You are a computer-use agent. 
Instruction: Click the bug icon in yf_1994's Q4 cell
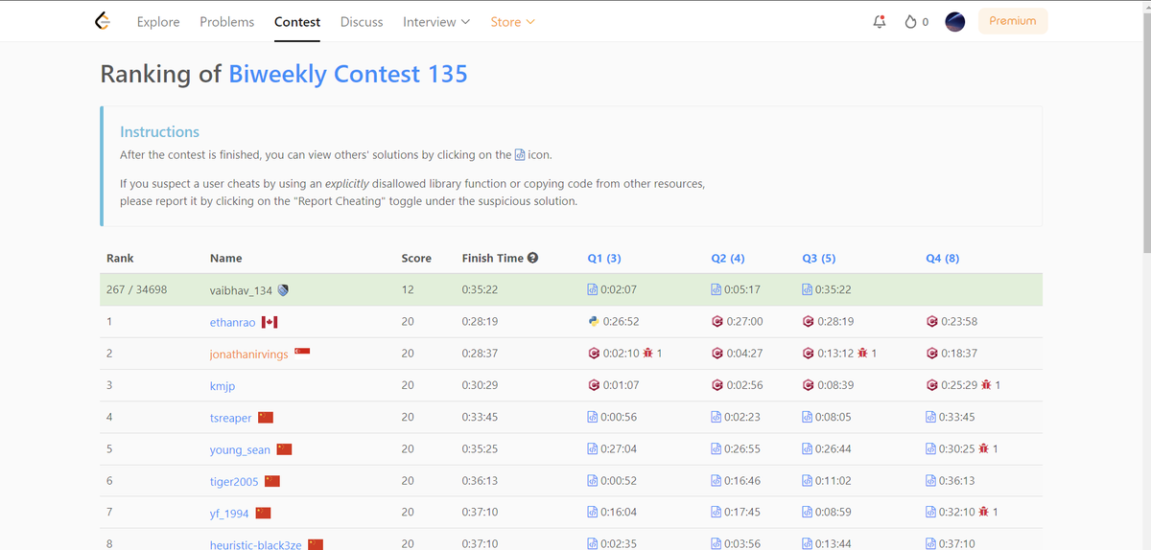click(x=984, y=512)
